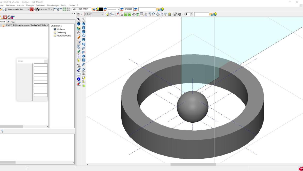The image size is (303, 171).
Task: Select the pan hand tool
Action: 146,14
